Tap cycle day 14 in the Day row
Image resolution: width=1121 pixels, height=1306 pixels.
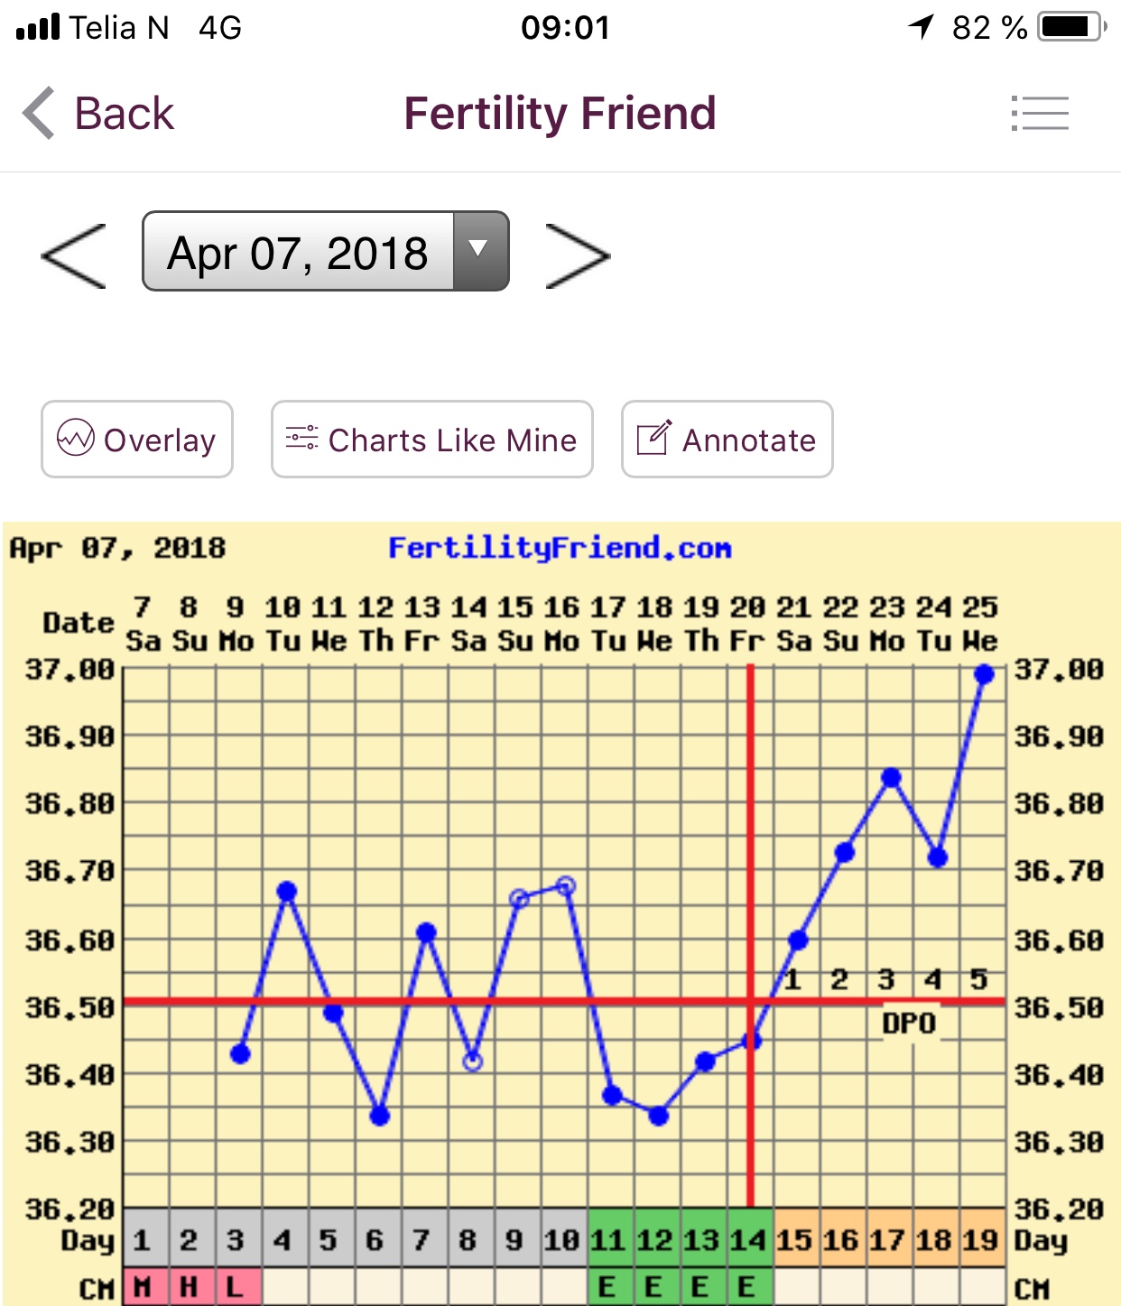tap(747, 1240)
